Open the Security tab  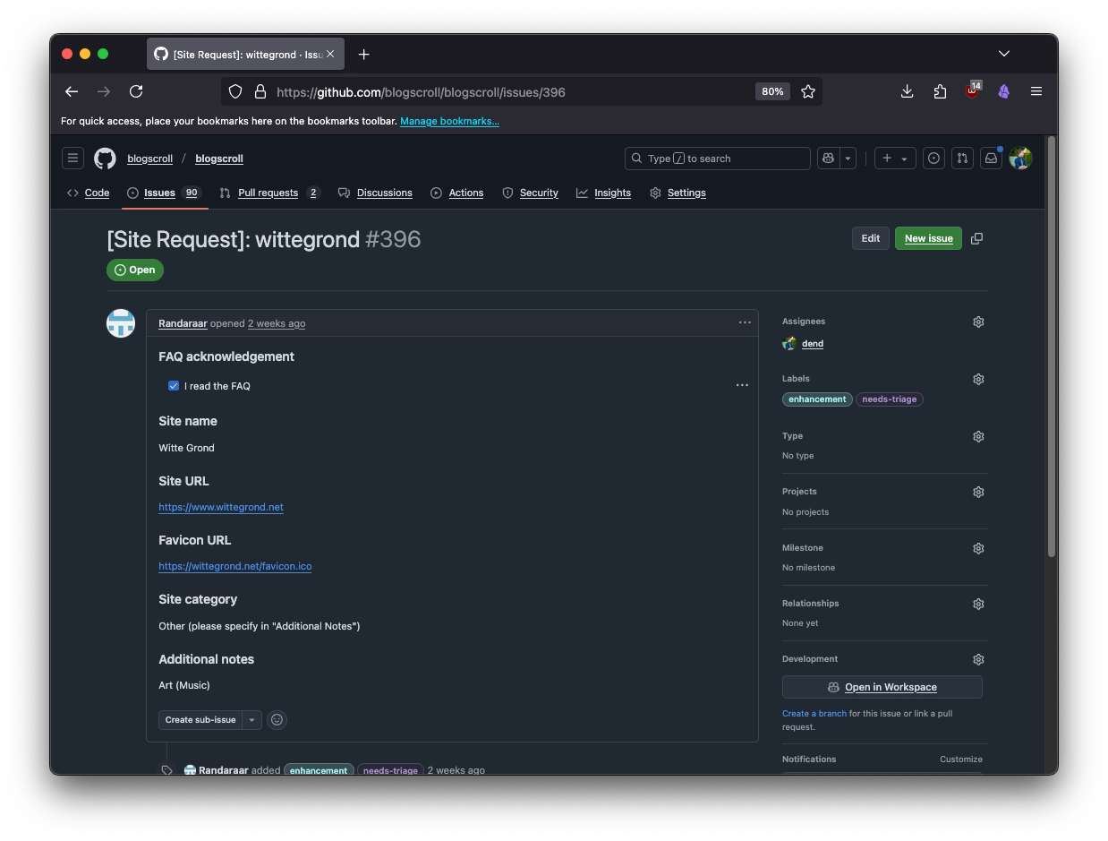tap(530, 193)
